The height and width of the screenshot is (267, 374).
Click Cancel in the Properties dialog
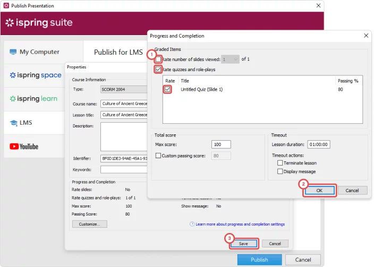tap(275, 244)
